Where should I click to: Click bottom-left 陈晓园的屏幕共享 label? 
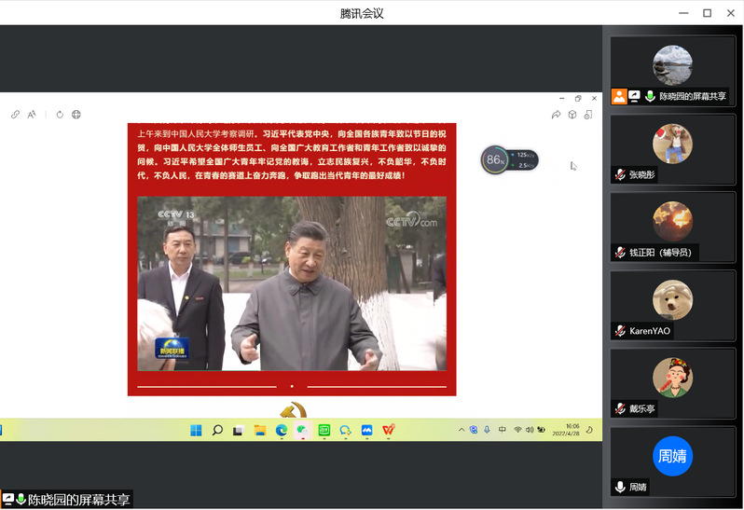coord(78,500)
